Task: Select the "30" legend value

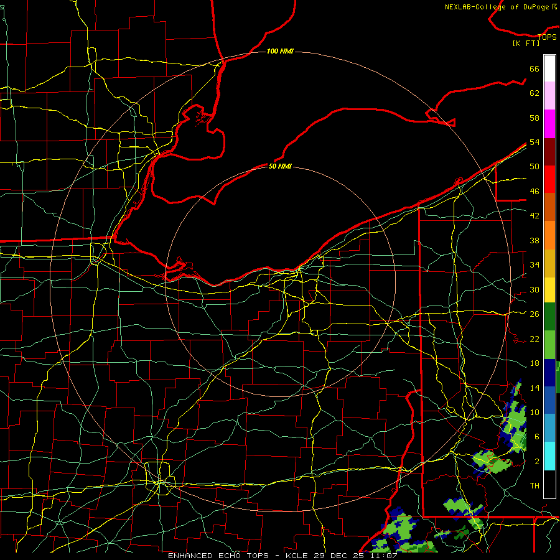Action: 534,289
